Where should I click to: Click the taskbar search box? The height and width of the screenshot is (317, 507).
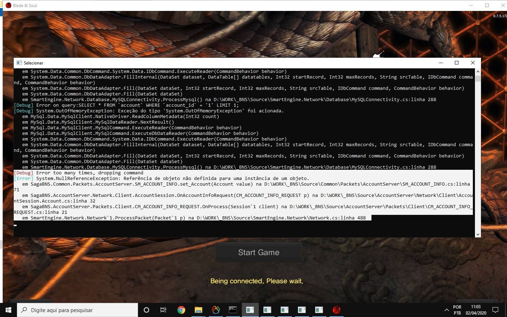77,310
